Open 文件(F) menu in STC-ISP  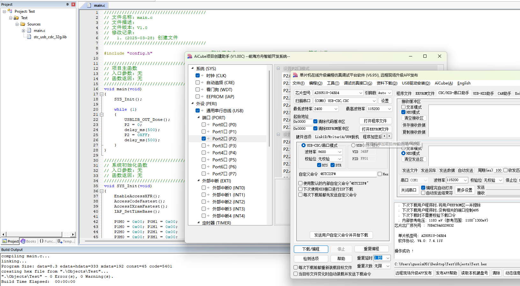click(298, 83)
